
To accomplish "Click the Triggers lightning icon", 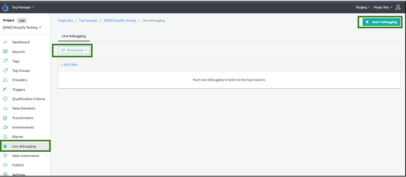I will pos(5,89).
